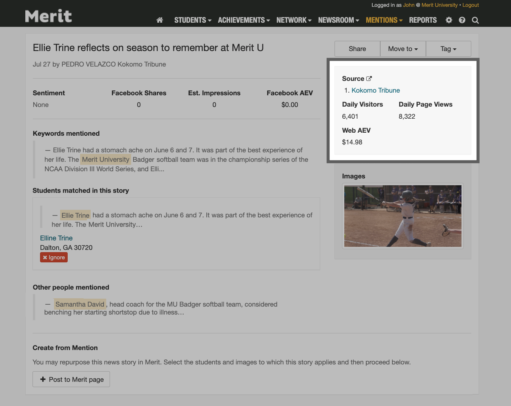Click the help question mark icon
Viewport: 511px width, 406px height.
[x=462, y=20]
